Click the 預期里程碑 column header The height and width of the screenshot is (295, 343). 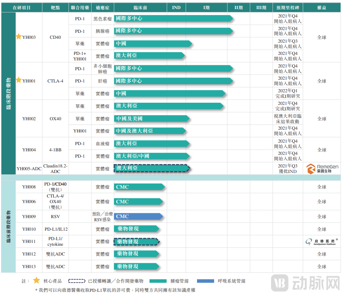(287, 7)
